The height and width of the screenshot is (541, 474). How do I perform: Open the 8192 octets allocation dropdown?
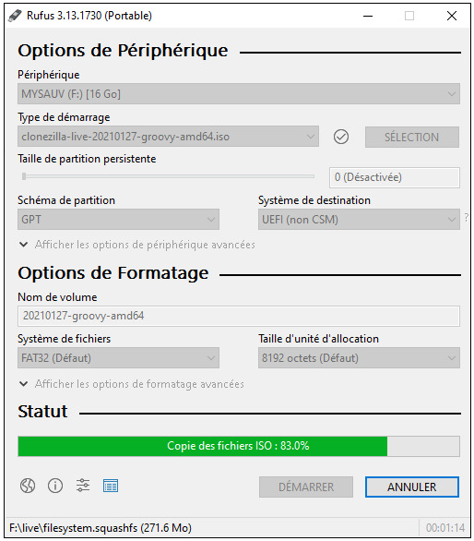tap(359, 358)
